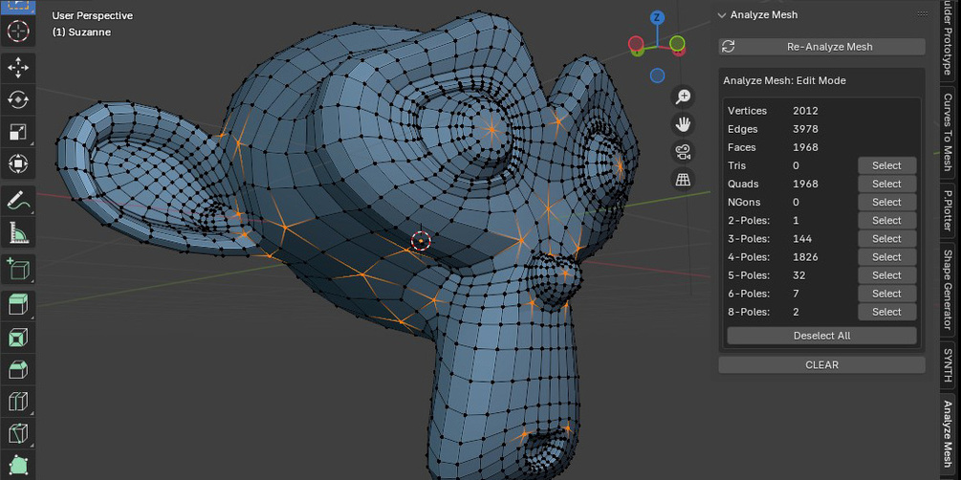
Task: Open the Curves To Mesh sidebar tab
Action: click(x=948, y=132)
